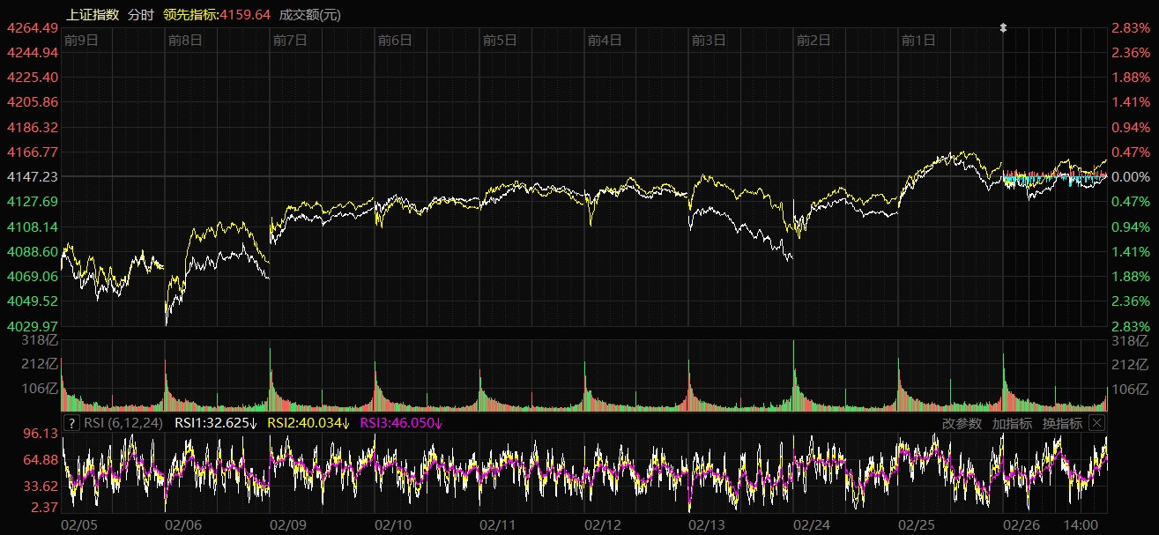Image resolution: width=1159 pixels, height=535 pixels.
Task: Click 加指标 to add an indicator
Action: point(1012,423)
